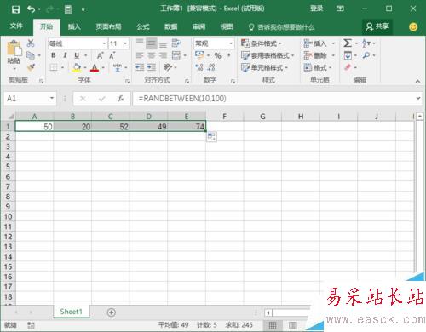This screenshot has height=332, width=426.
Task: Open the number format dropdown
Action: (x=231, y=43)
